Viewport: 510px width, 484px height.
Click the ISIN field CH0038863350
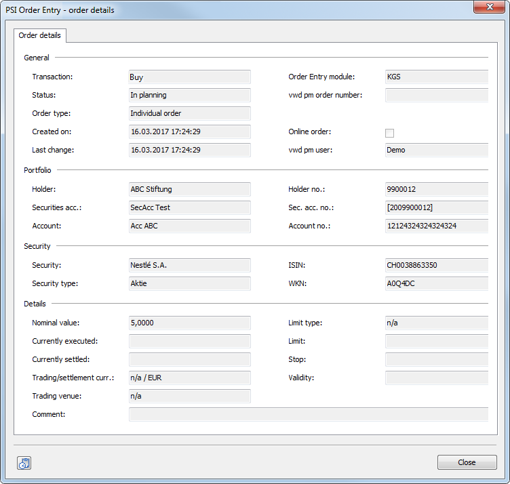click(436, 265)
